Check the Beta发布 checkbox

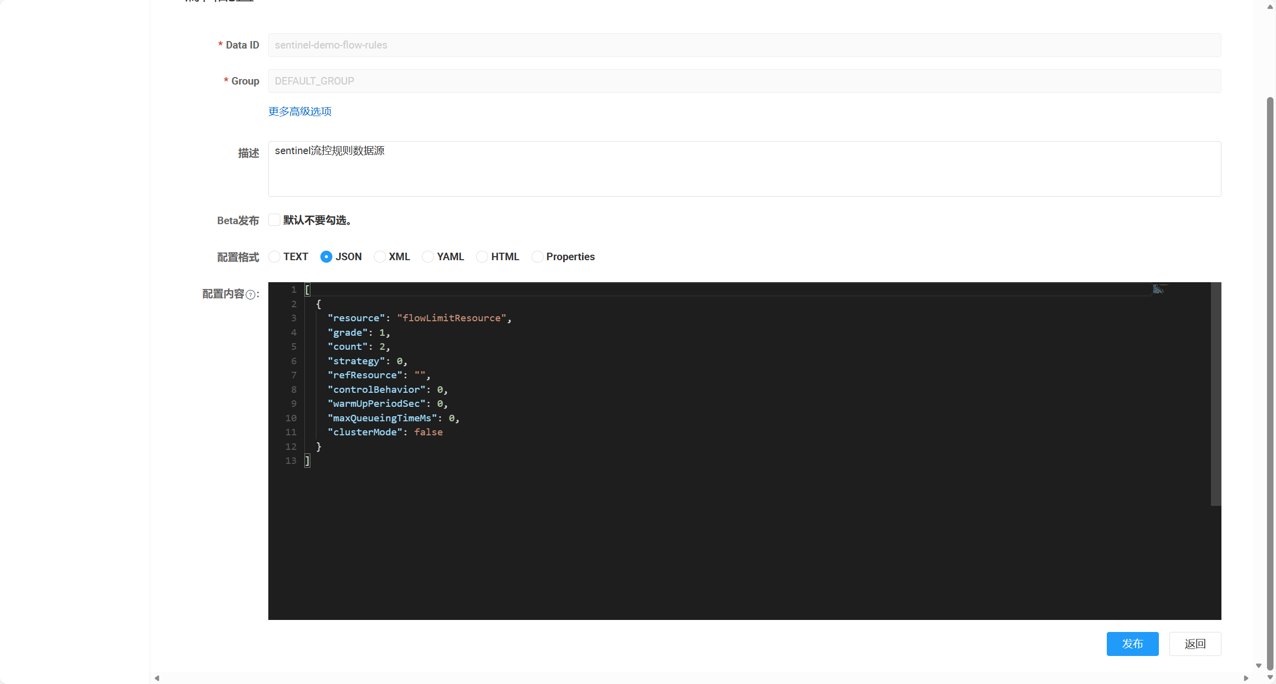click(274, 220)
